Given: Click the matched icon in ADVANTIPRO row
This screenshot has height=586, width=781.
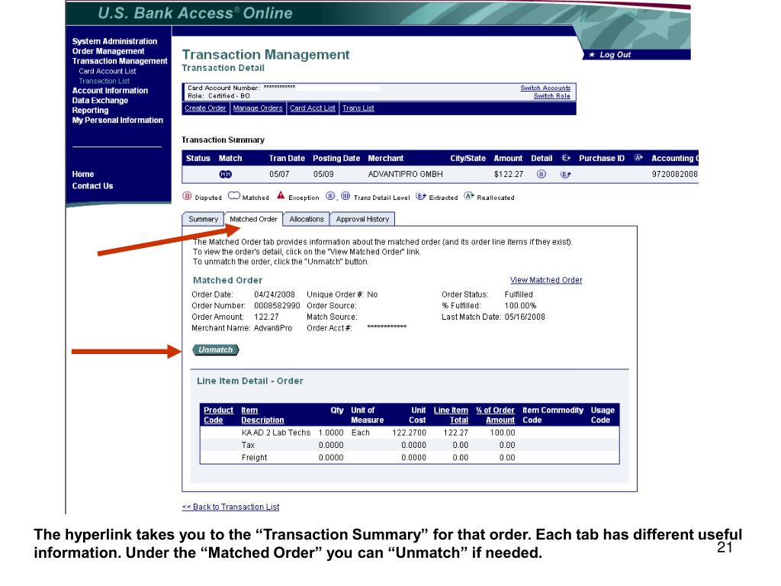Looking at the screenshot, I should pyautogui.click(x=226, y=174).
